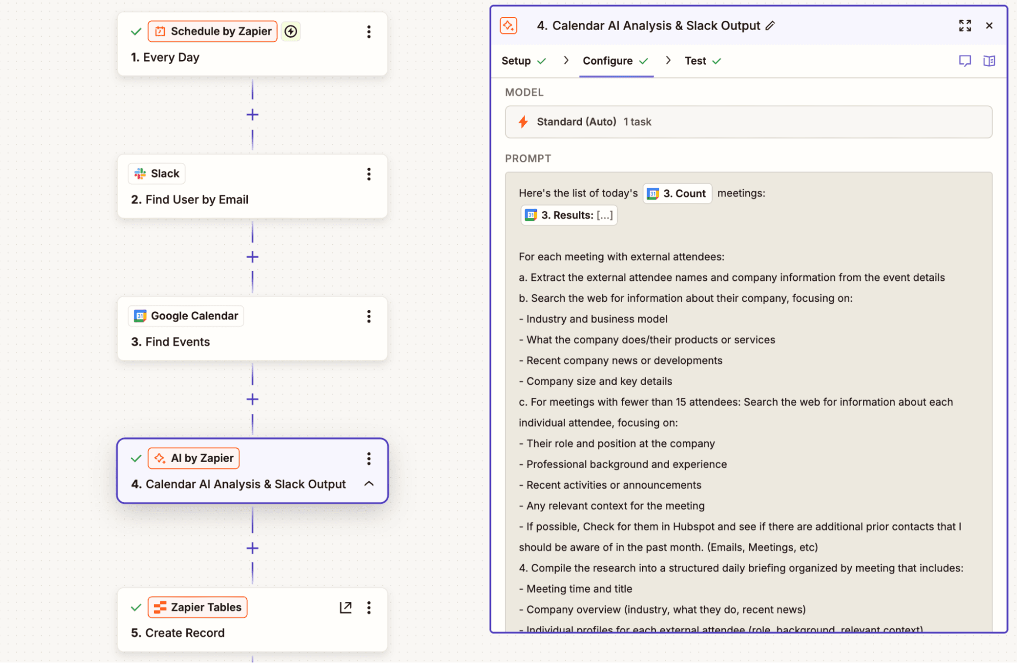The height and width of the screenshot is (663, 1017).
Task: Click the AI by Zapier app badge
Action: [194, 458]
